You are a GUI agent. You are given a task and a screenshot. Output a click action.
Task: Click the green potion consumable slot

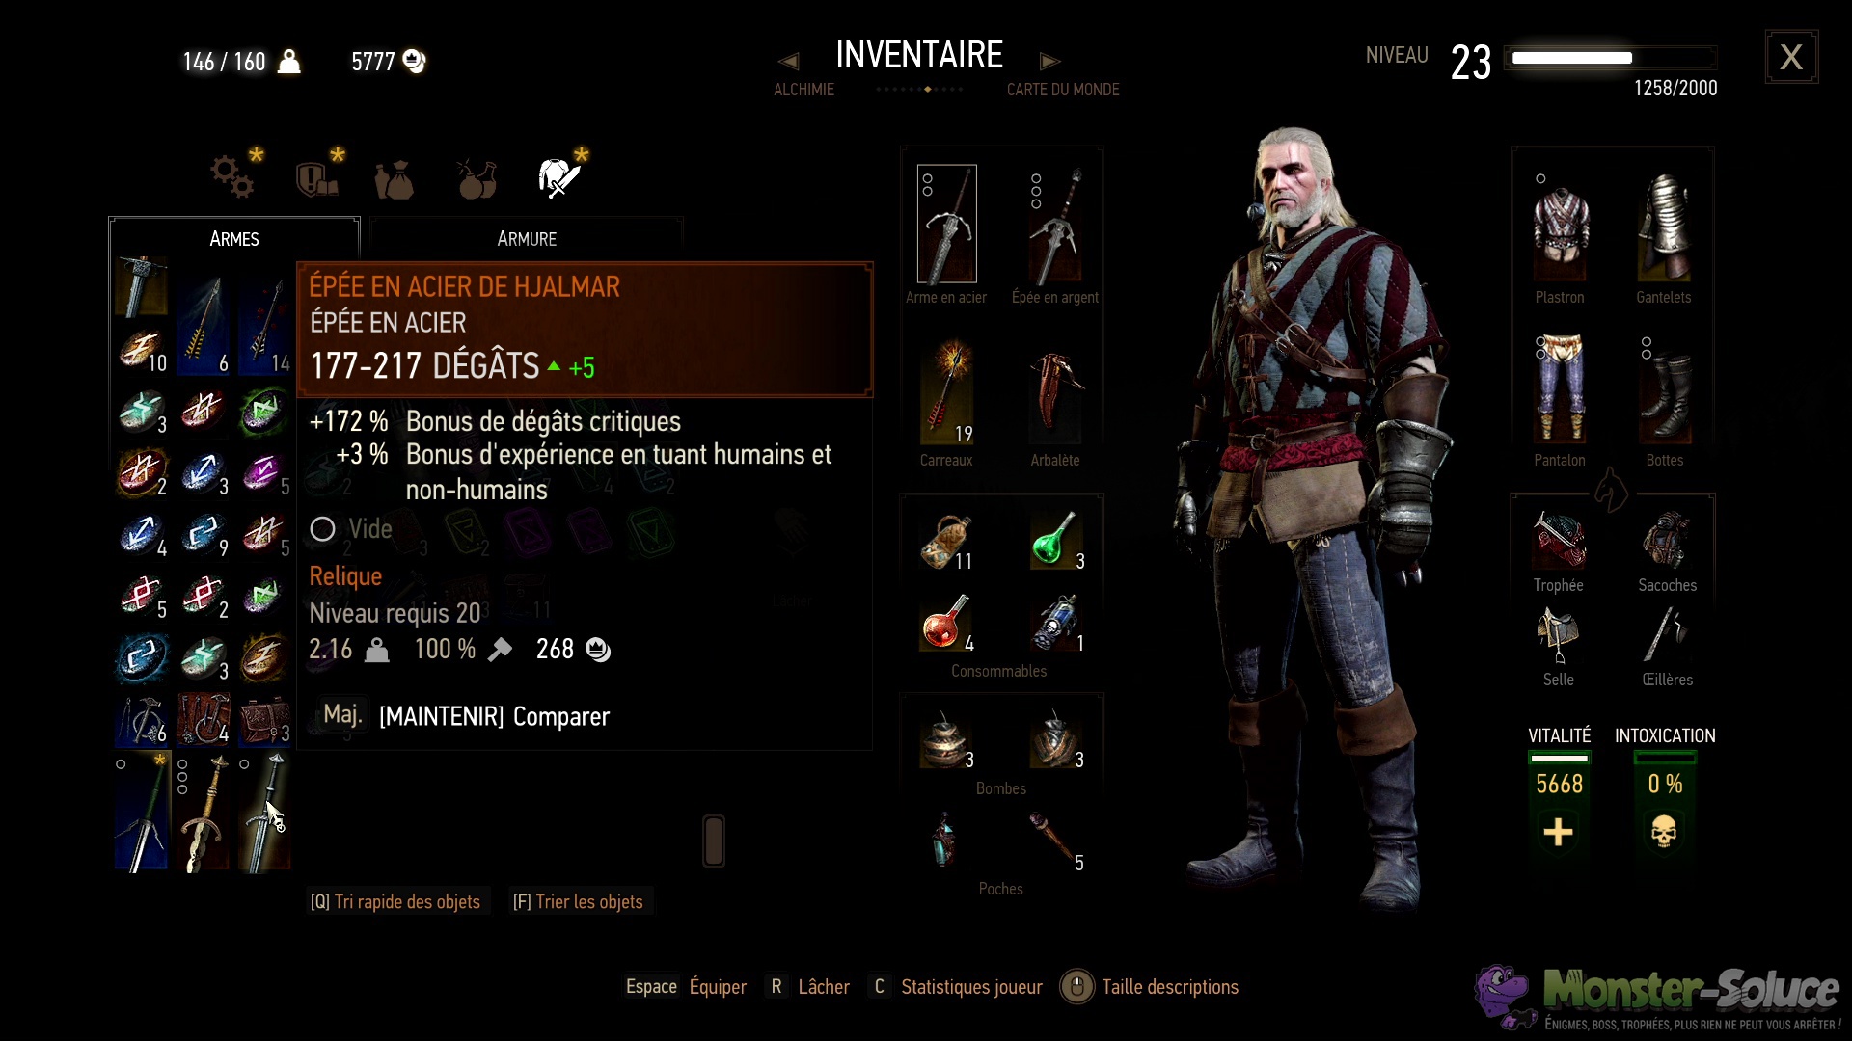(1055, 540)
